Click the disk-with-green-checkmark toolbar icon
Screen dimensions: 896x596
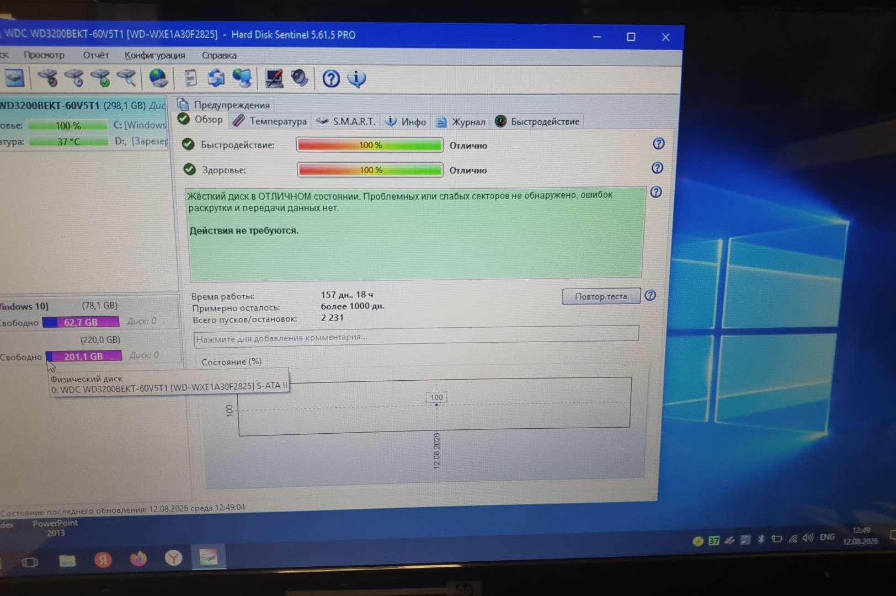100,78
